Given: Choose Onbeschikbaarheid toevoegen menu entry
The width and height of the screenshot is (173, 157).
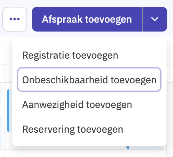Looking at the screenshot, I should 89,80.
